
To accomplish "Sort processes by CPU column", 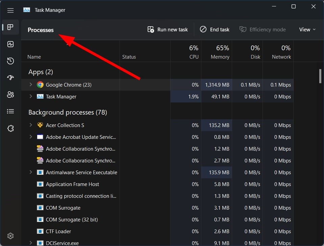I will pos(186,51).
